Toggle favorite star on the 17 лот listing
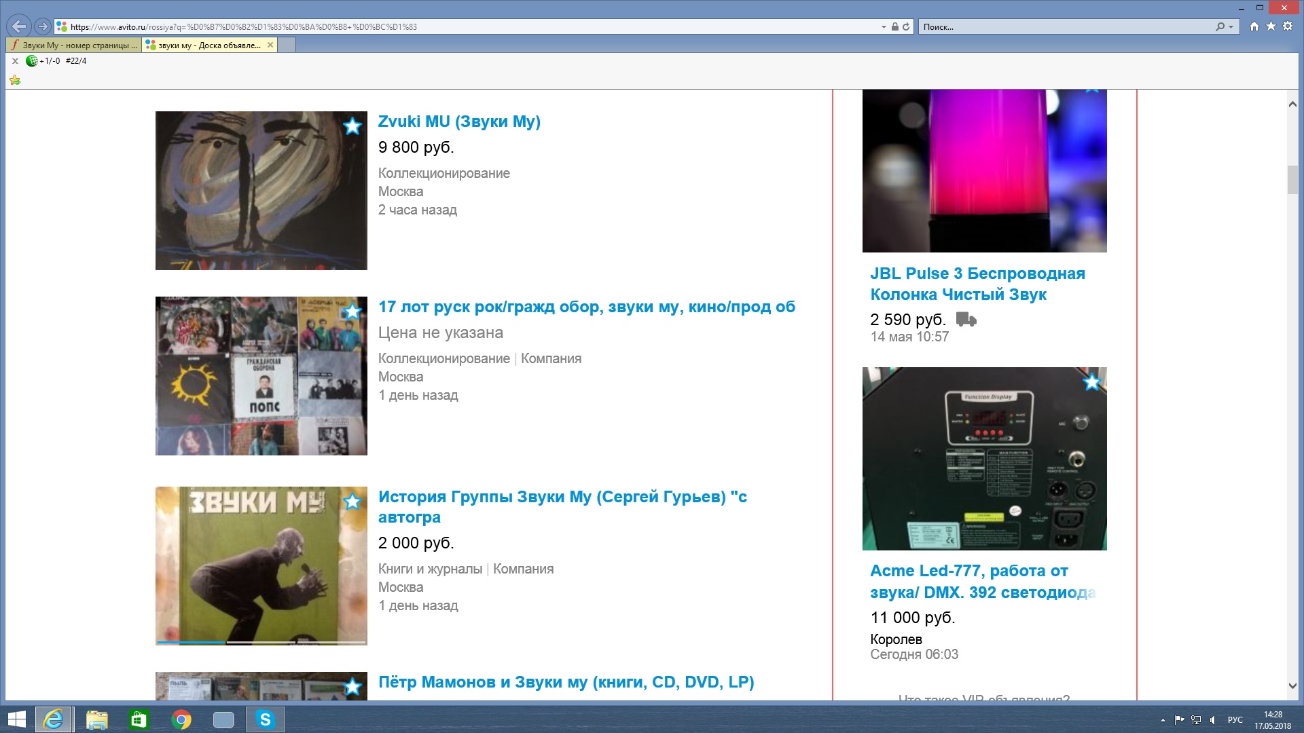 pos(352,312)
